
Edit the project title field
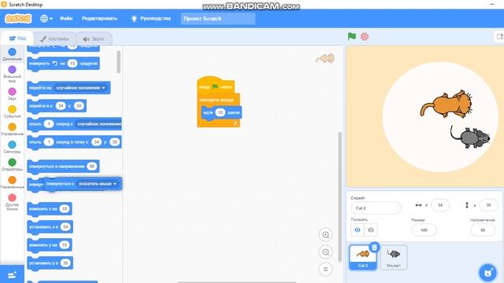tap(218, 19)
